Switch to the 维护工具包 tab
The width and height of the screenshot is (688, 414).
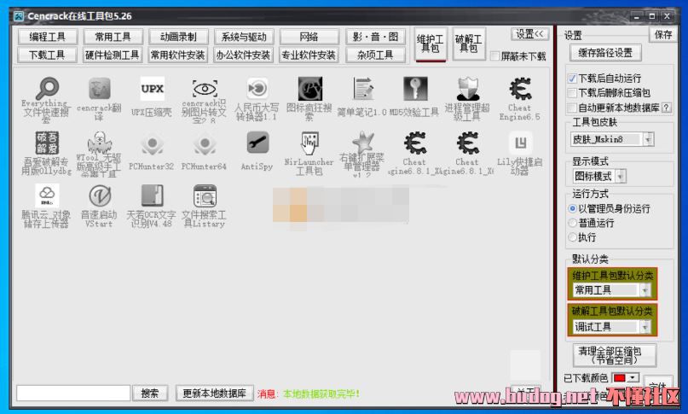[x=430, y=44]
